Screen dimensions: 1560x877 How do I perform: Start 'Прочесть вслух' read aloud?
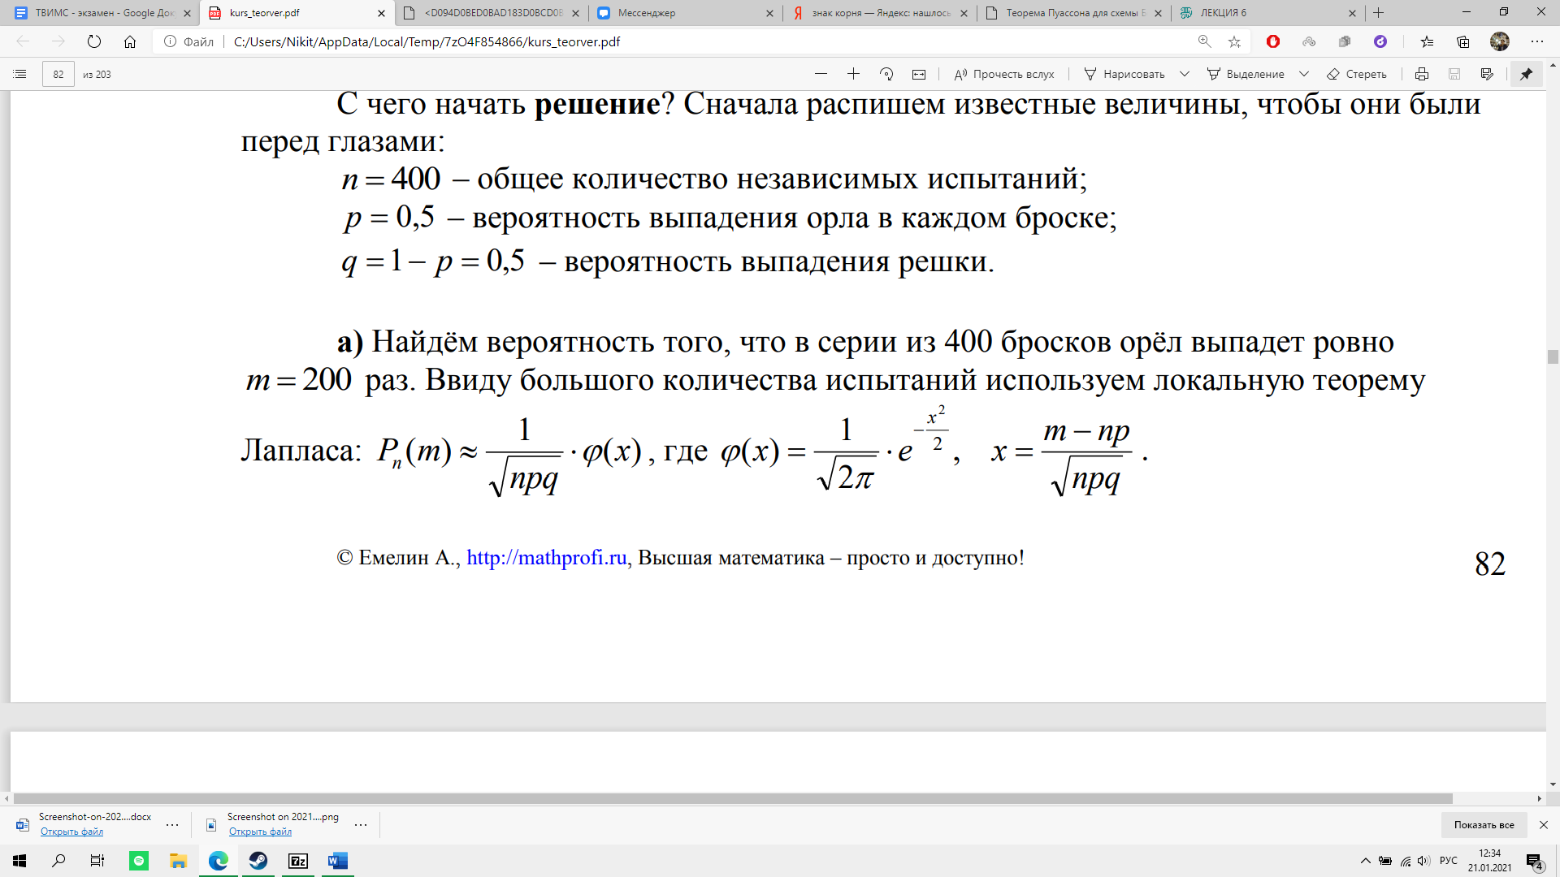[1004, 74]
